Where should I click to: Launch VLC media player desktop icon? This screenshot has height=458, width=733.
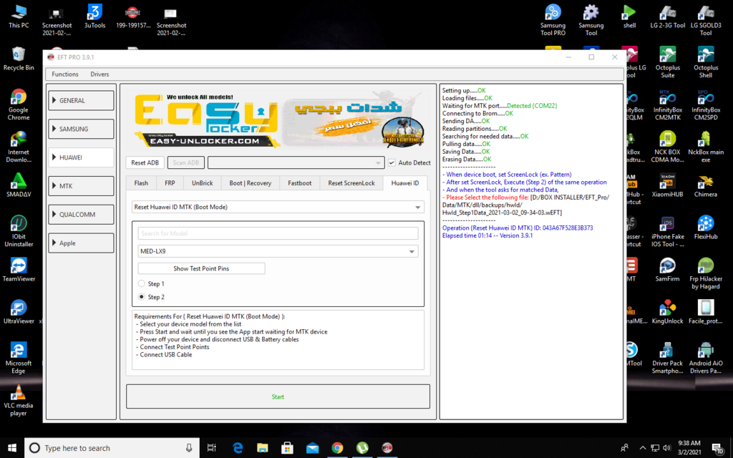tap(19, 400)
